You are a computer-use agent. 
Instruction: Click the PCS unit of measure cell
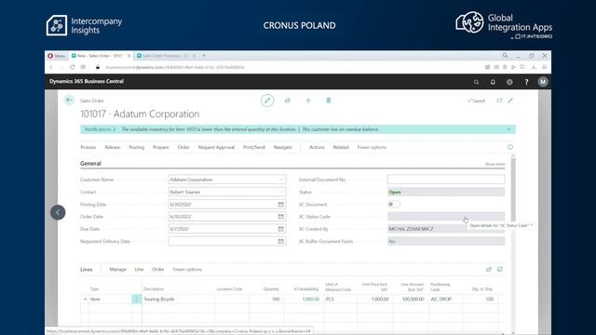pyautogui.click(x=341, y=300)
